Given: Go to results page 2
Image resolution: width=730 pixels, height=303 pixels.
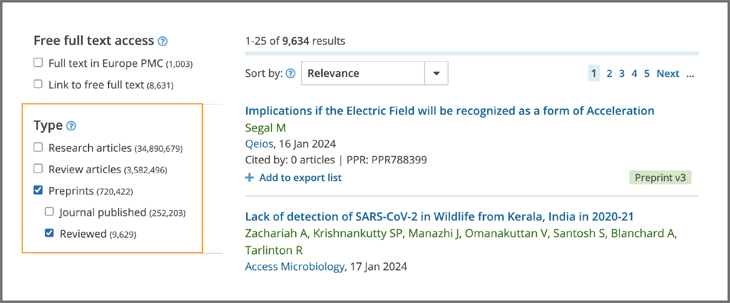Looking at the screenshot, I should click(609, 74).
